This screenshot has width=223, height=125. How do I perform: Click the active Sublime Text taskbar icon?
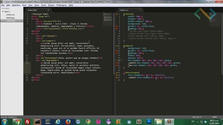click(169, 122)
